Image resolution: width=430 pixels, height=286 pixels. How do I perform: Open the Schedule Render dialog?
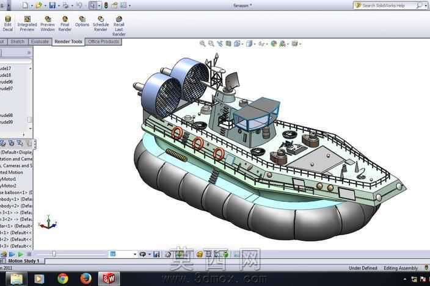(101, 23)
